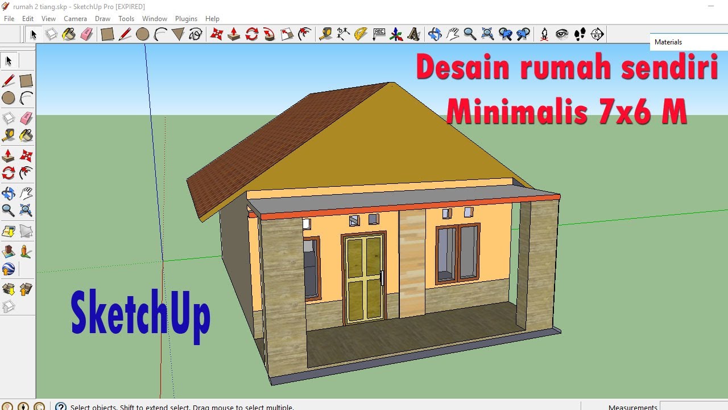Pick the Eraser in vertical toolbar
The height and width of the screenshot is (410, 728).
(26, 118)
